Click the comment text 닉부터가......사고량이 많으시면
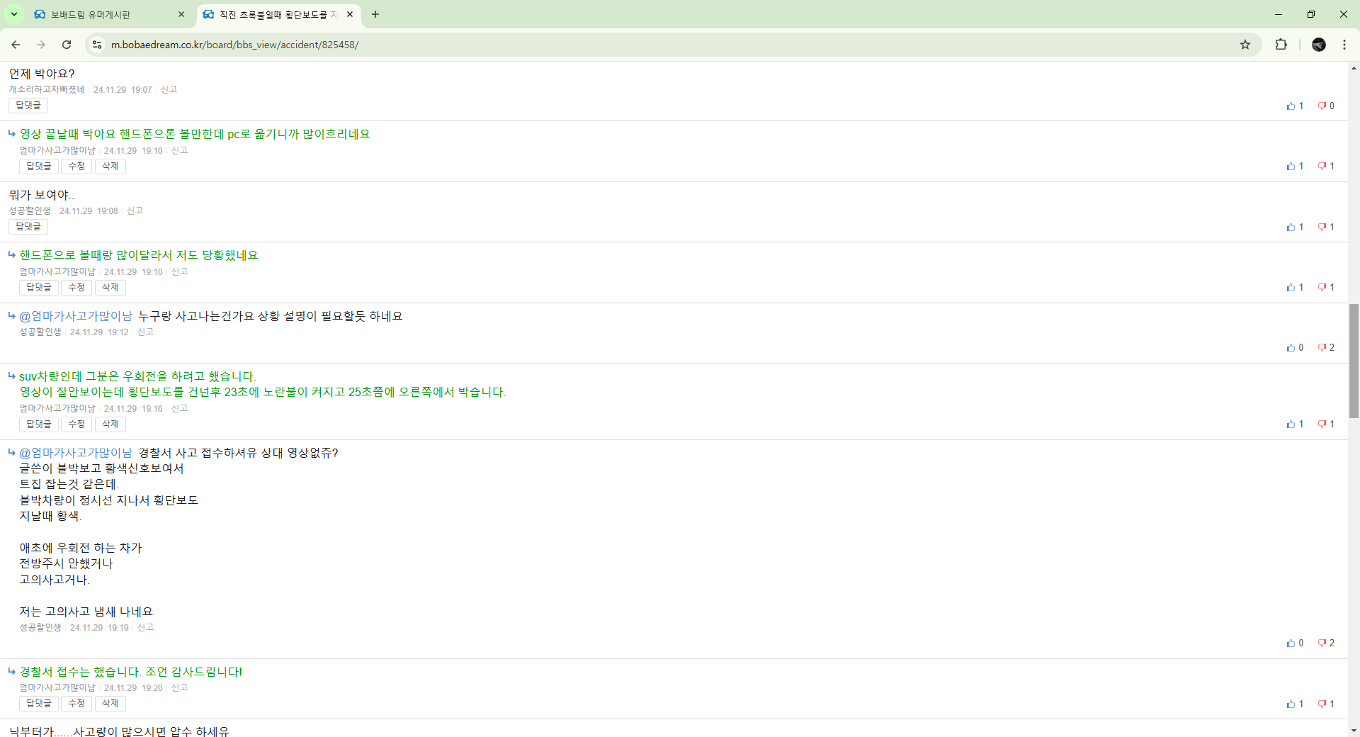Screen dimensions: 1360x737 pos(119,731)
